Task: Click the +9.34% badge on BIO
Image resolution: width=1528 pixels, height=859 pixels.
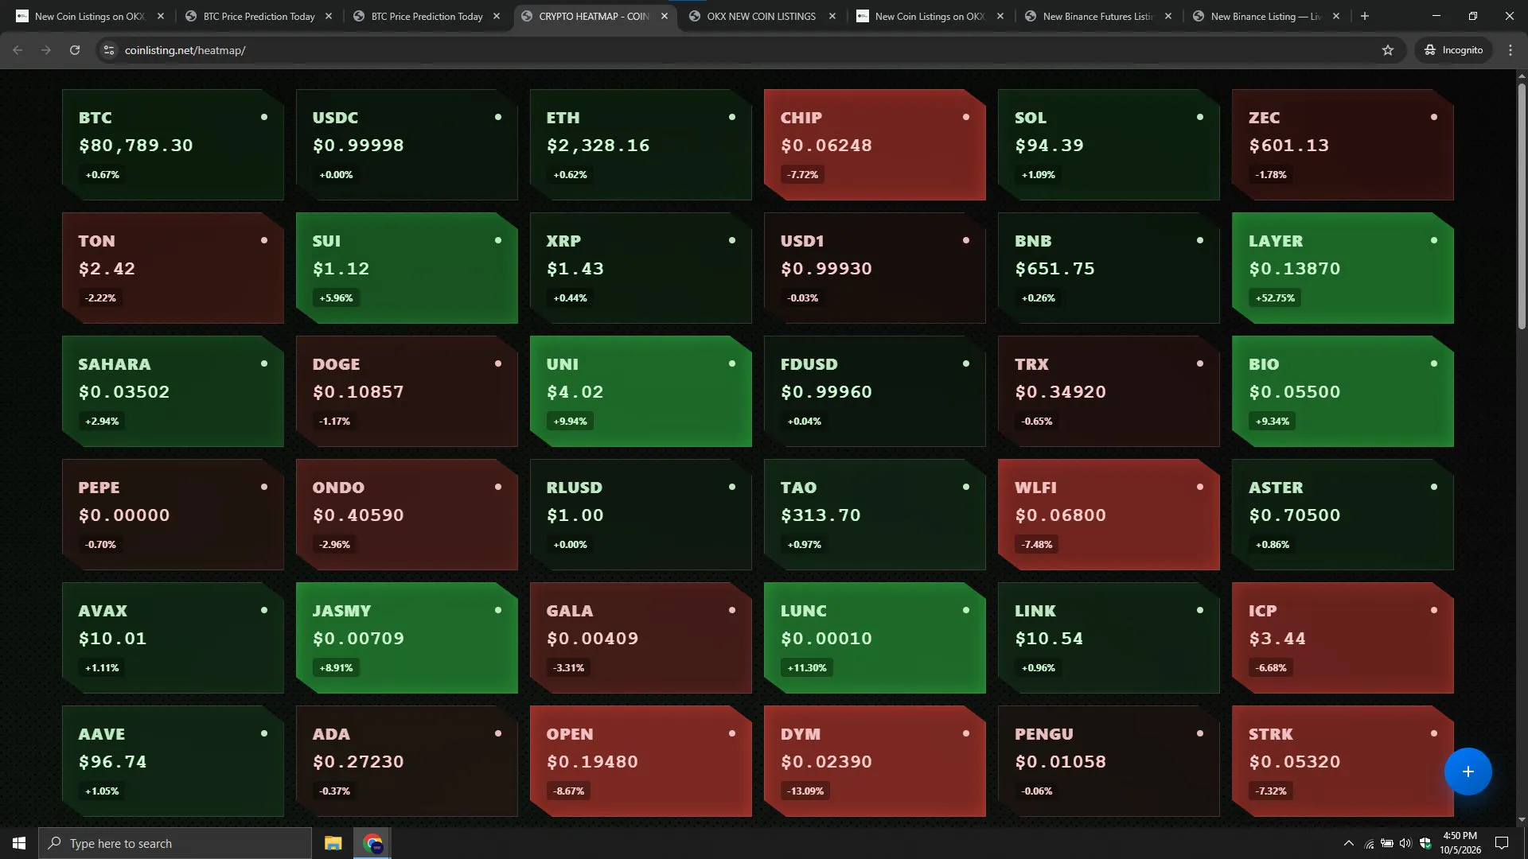Action: pyautogui.click(x=1272, y=422)
